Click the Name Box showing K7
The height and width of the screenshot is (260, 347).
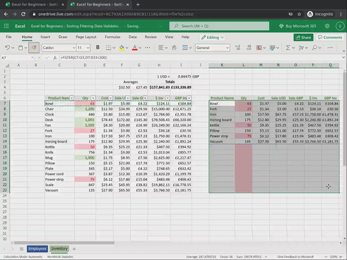pyautogui.click(x=17, y=58)
